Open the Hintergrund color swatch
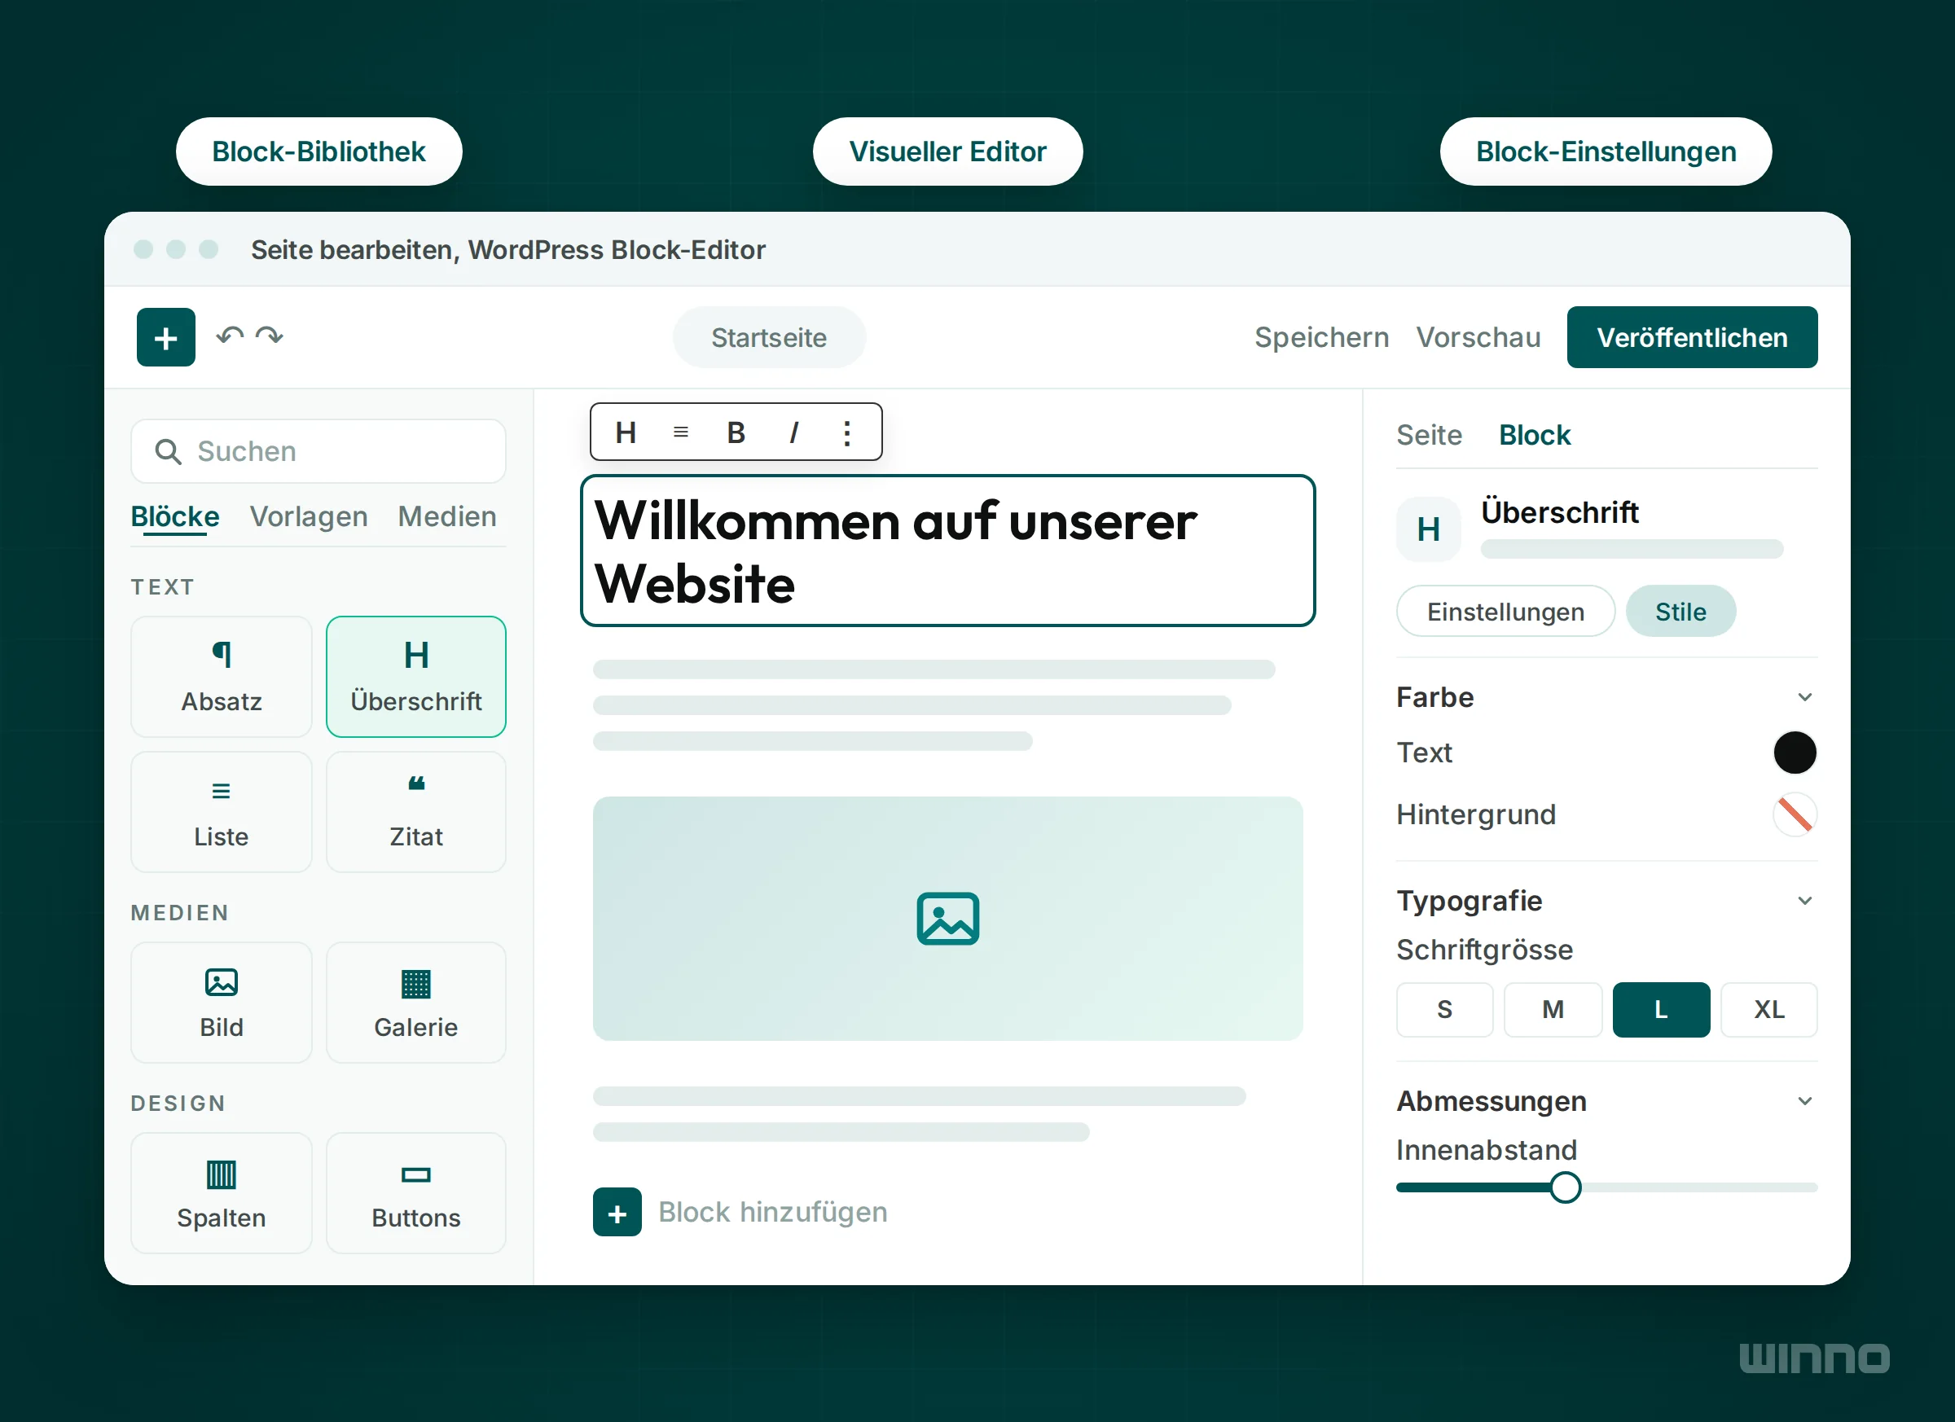The image size is (1955, 1422). coord(1795,814)
